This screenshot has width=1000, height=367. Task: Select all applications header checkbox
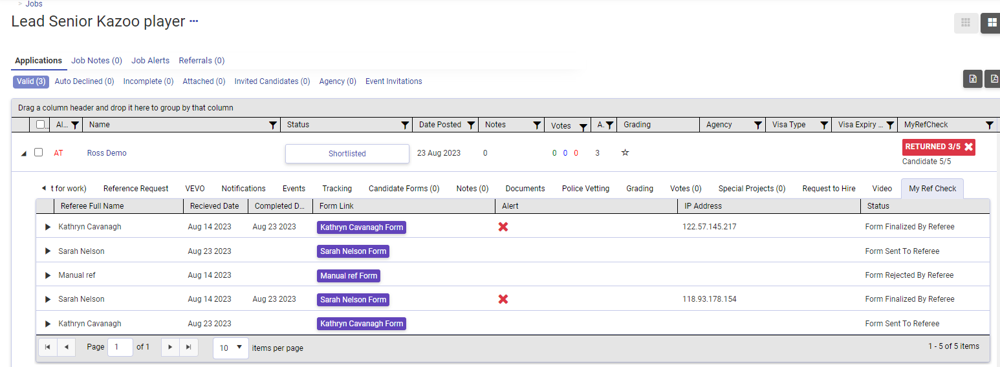[x=41, y=125]
